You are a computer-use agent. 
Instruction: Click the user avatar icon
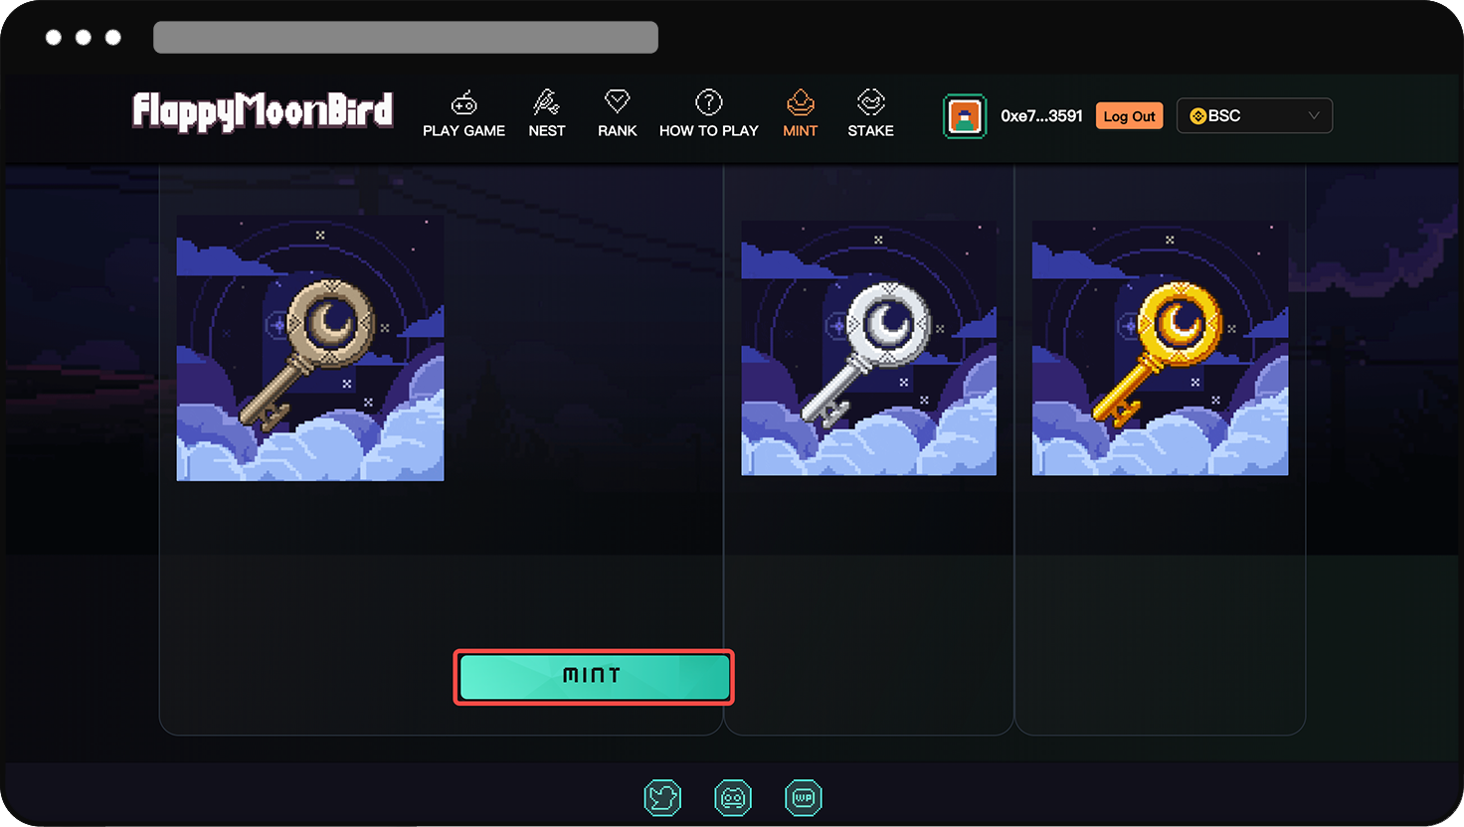pos(964,116)
